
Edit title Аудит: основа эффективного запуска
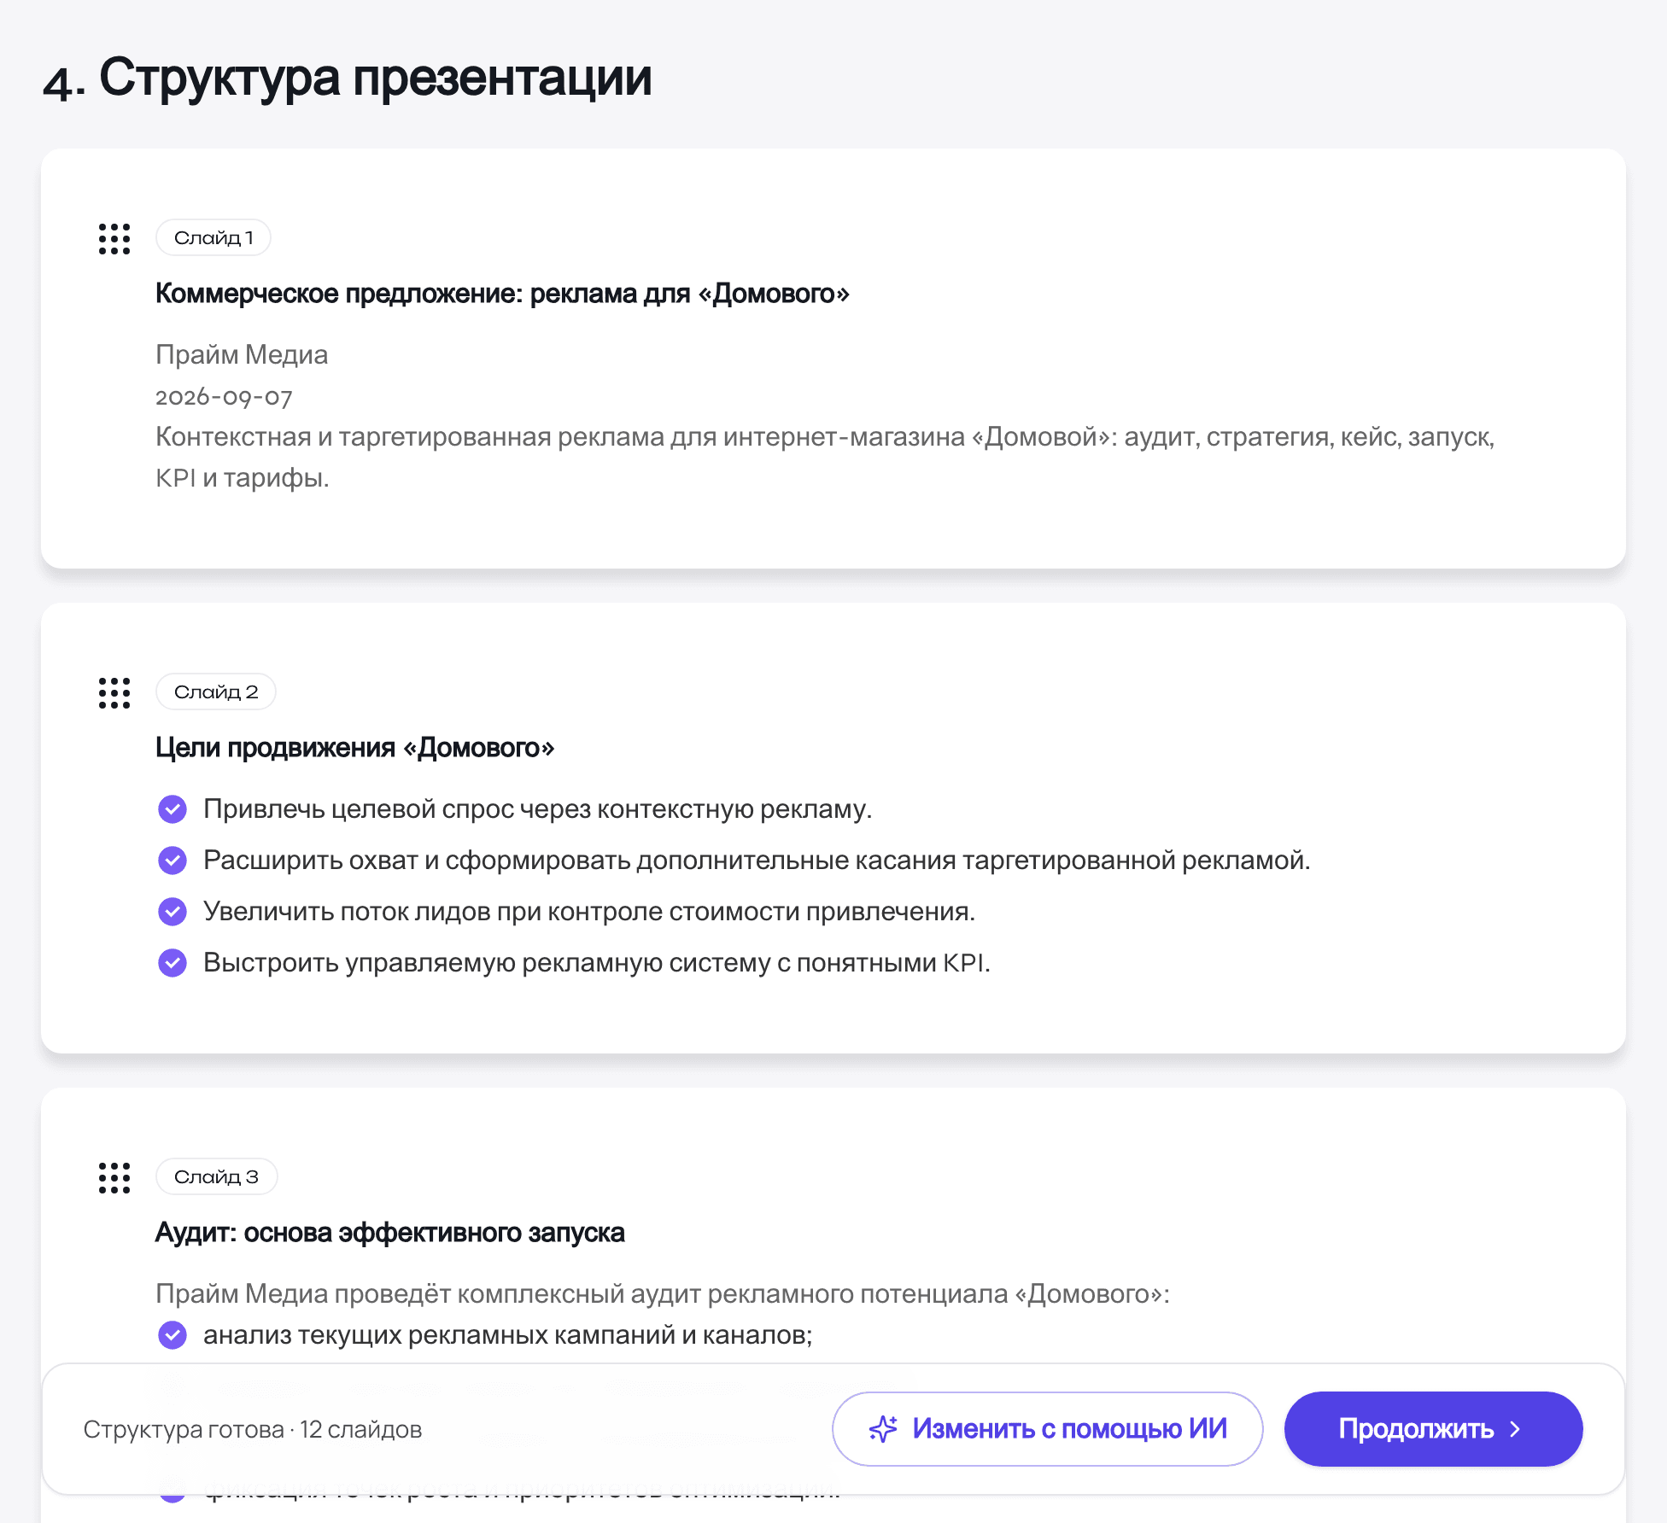(389, 1233)
